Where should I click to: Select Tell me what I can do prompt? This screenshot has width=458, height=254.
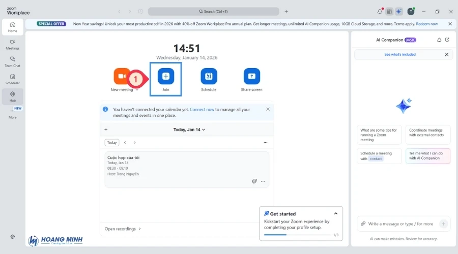click(428, 156)
